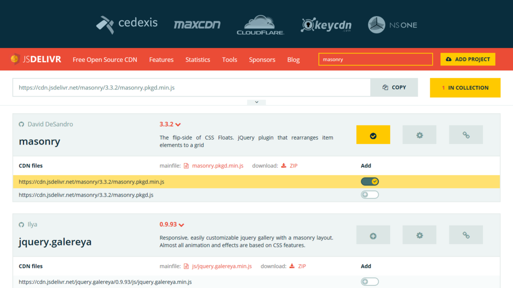Open Ilya author link
Viewport: 513px width, 288px height.
click(33, 224)
